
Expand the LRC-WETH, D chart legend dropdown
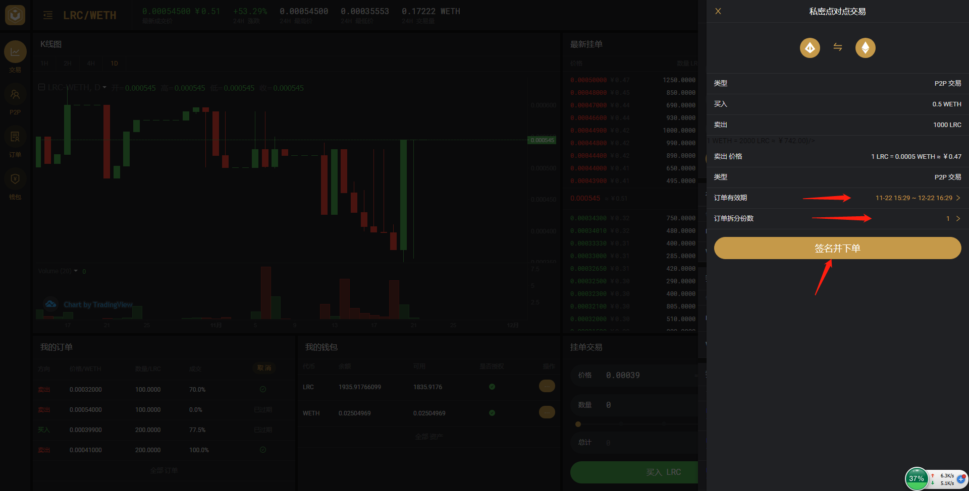click(104, 88)
